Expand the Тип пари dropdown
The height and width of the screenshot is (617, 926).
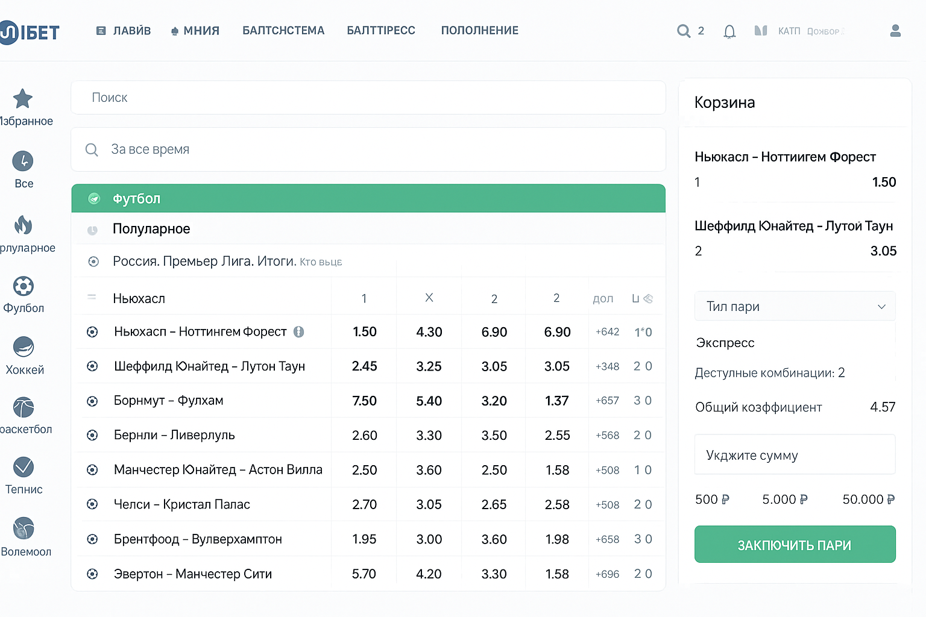(795, 307)
